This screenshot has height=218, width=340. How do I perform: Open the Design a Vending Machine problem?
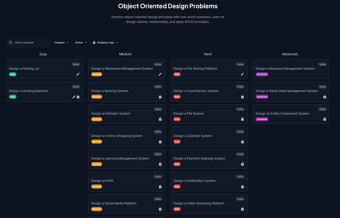click(44, 92)
